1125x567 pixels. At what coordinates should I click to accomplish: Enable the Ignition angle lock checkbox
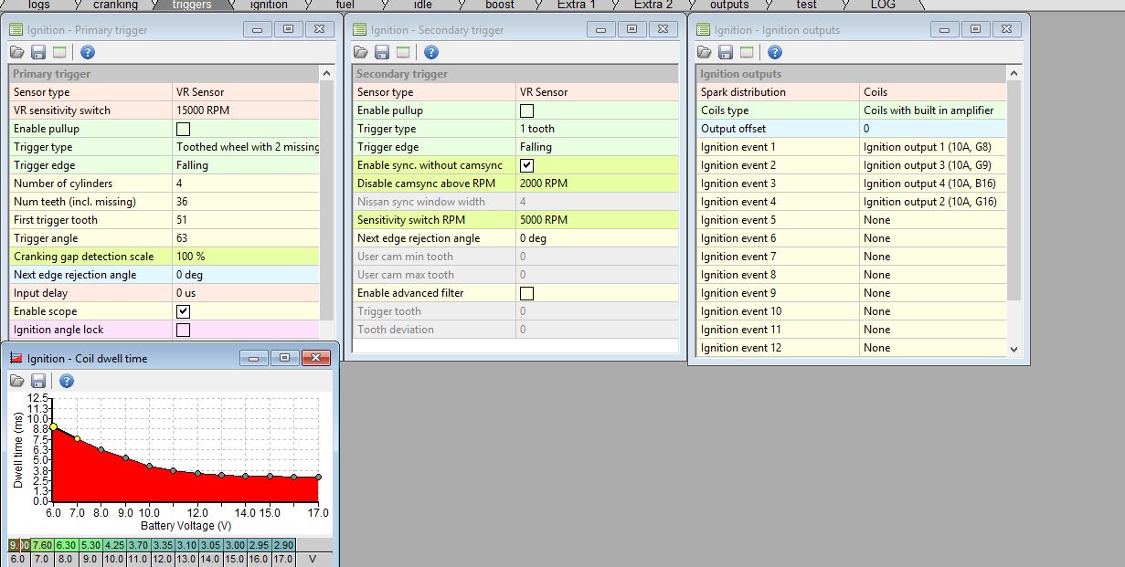tap(183, 330)
